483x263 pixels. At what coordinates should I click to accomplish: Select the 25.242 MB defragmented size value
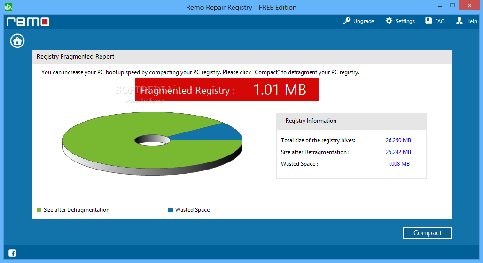[398, 152]
